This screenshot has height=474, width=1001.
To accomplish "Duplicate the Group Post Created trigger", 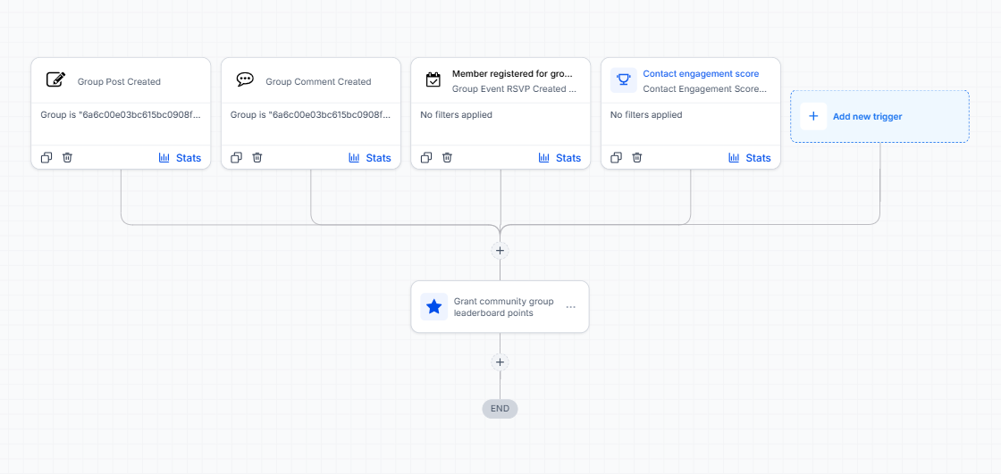I will (46, 158).
